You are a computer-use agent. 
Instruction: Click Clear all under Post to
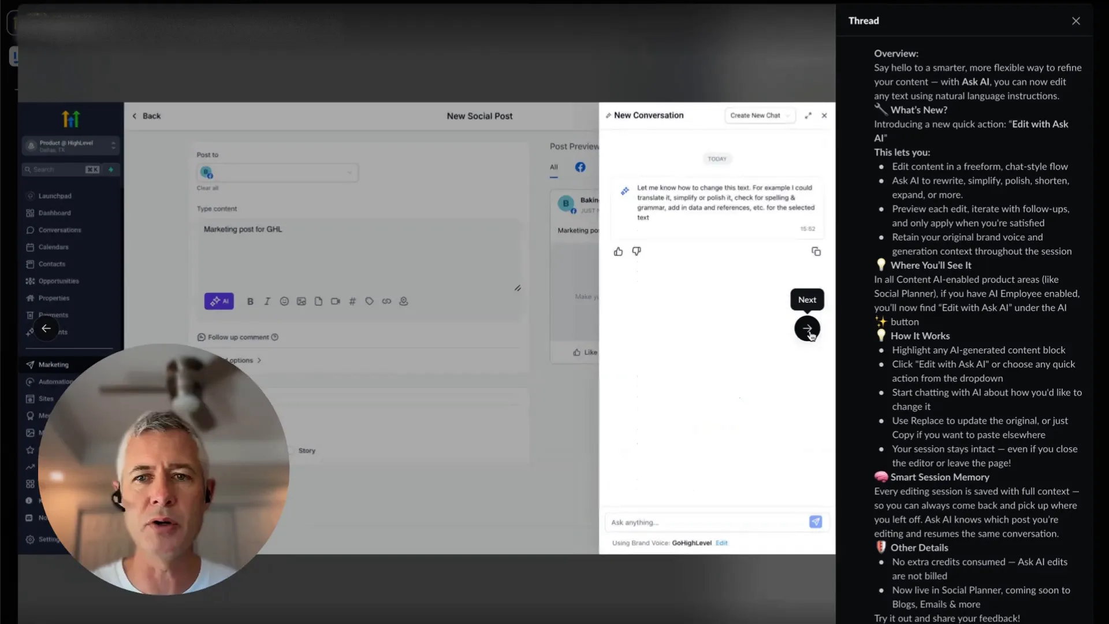pyautogui.click(x=207, y=188)
